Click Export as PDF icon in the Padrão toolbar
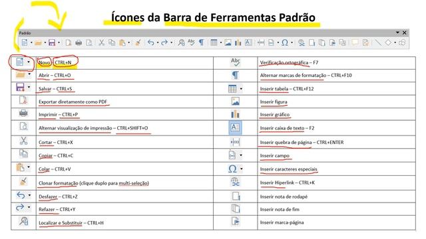The image size is (426, 239). pyautogui.click(x=69, y=42)
